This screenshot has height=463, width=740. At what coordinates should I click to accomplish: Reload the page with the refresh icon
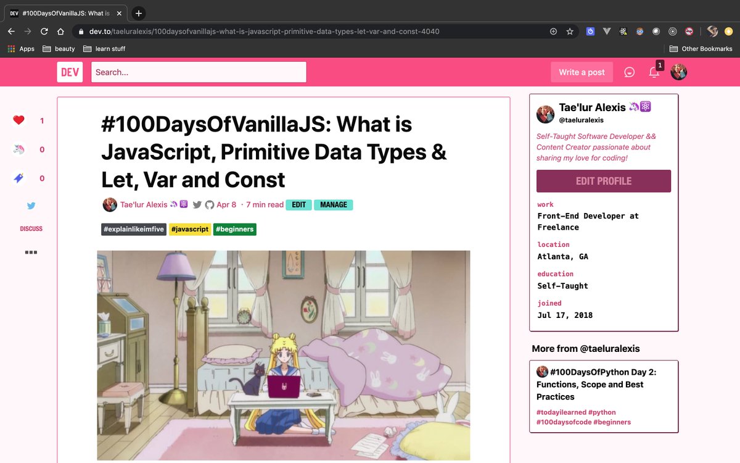pyautogui.click(x=44, y=31)
